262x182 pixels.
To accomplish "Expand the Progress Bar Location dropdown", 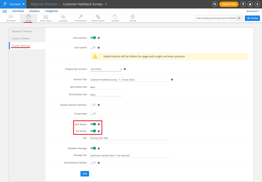I will pos(106,69).
